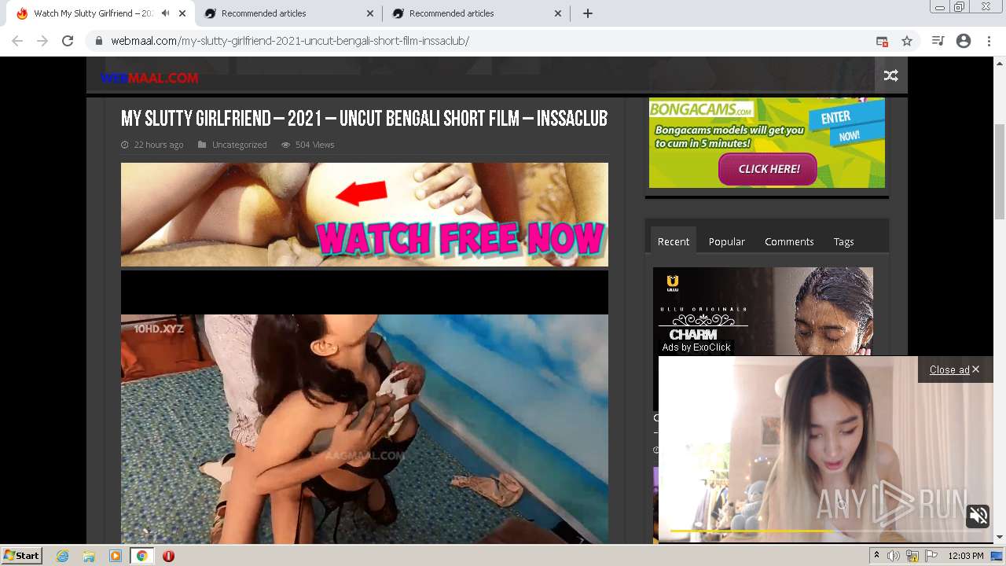Click the 22 hours ago timestamp
Image resolution: width=1006 pixels, height=566 pixels.
click(x=159, y=145)
